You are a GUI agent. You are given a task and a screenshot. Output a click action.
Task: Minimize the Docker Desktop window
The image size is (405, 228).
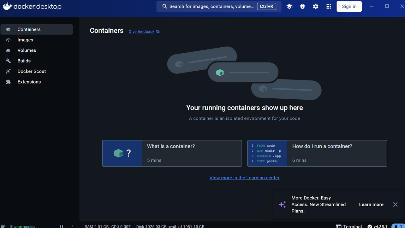tap(372, 6)
